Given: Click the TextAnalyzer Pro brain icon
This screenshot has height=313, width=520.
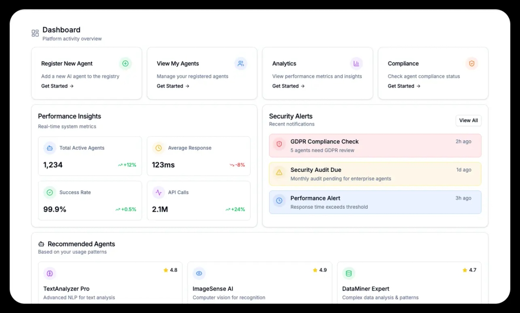Looking at the screenshot, I should coord(50,274).
